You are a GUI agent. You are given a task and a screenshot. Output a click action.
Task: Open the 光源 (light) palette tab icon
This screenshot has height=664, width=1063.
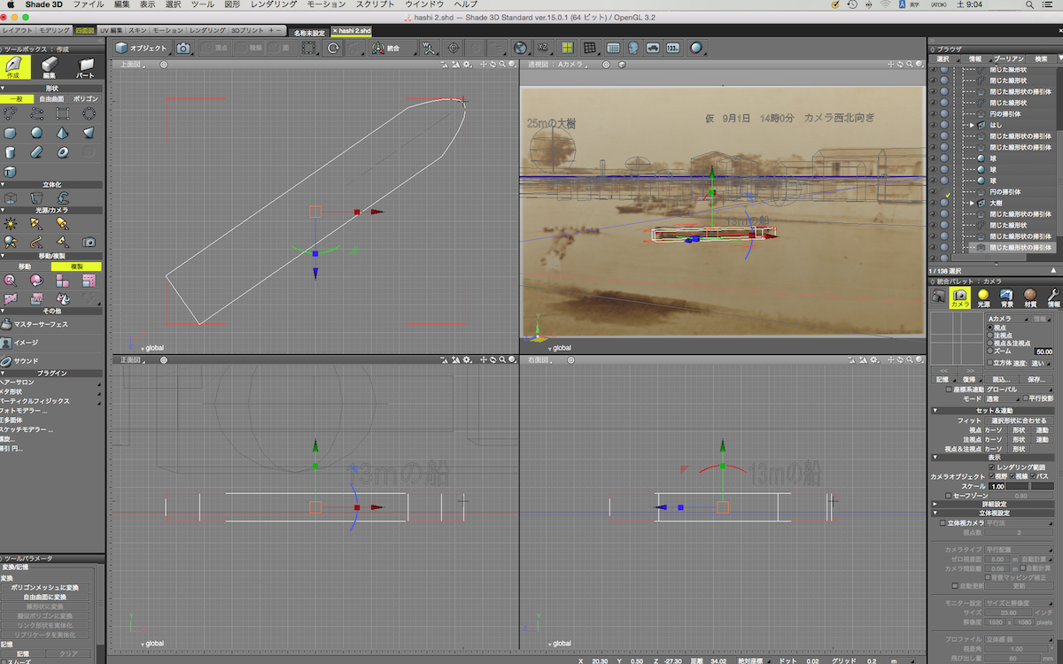coord(983,297)
